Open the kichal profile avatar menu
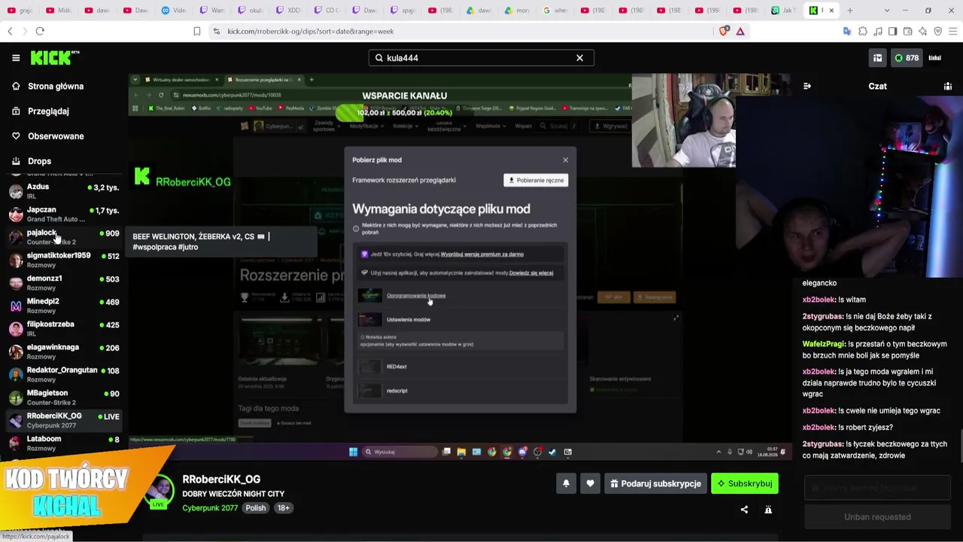Screen dimensions: 963x542 tap(935, 58)
